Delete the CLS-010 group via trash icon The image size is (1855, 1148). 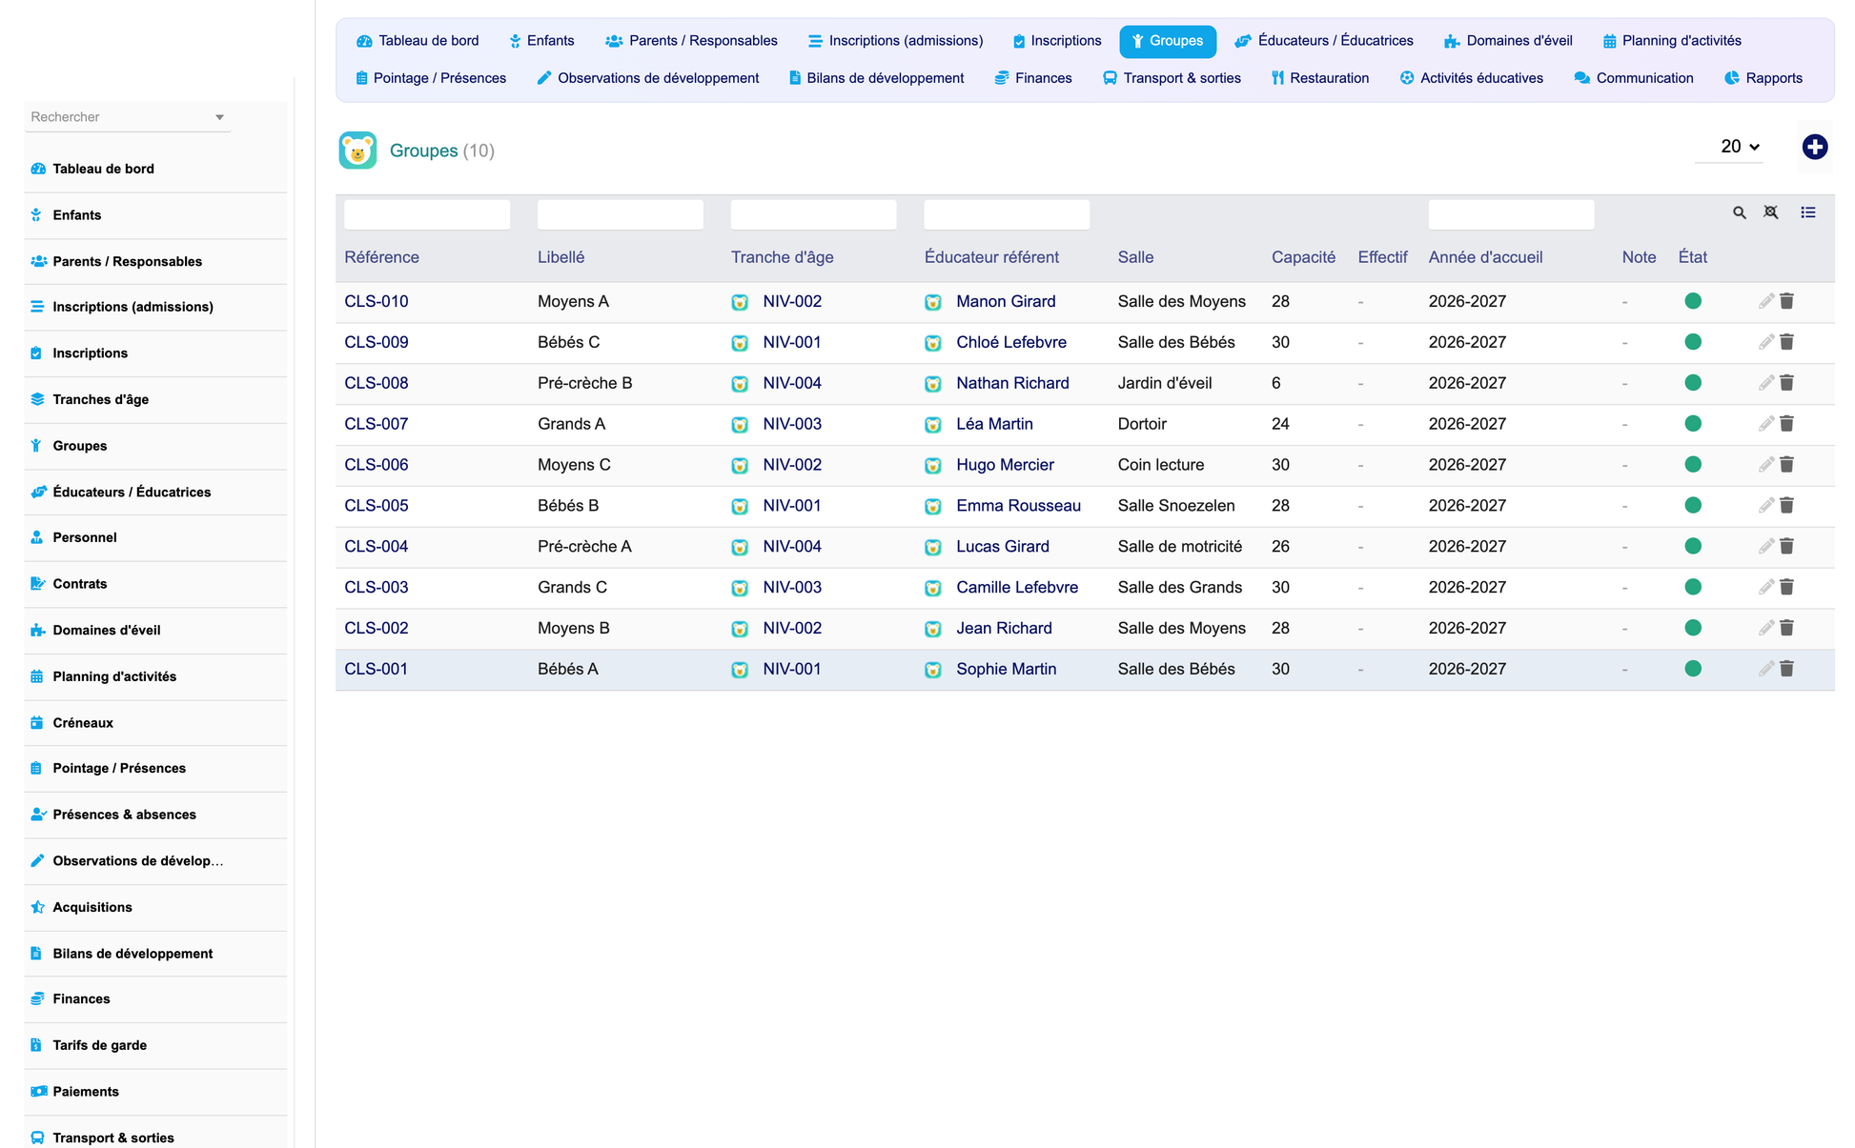[1786, 301]
